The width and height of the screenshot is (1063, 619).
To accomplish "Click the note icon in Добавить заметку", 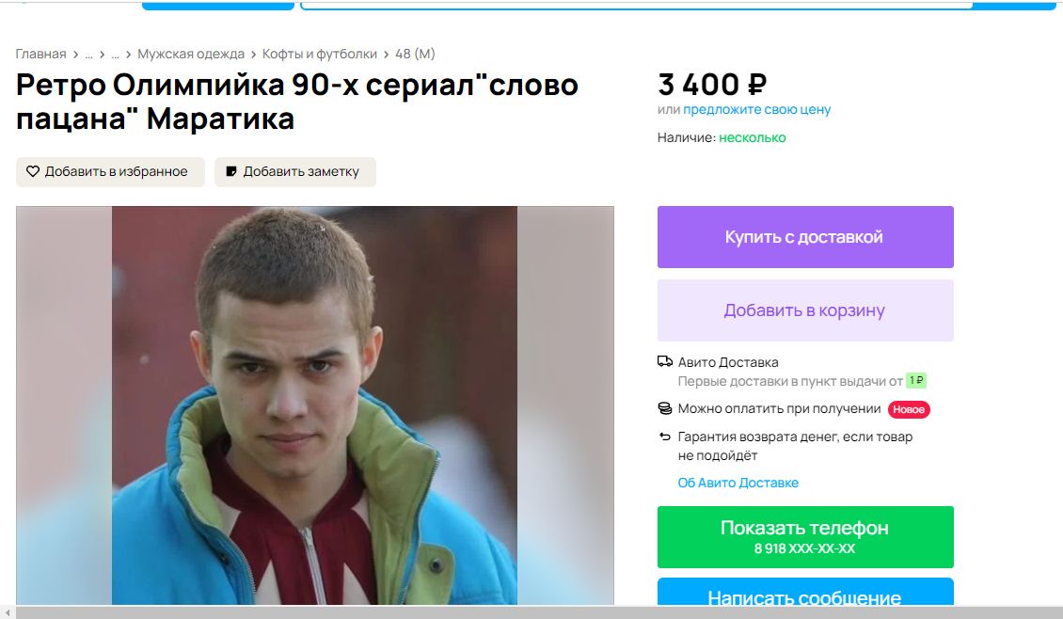I will click(x=231, y=171).
